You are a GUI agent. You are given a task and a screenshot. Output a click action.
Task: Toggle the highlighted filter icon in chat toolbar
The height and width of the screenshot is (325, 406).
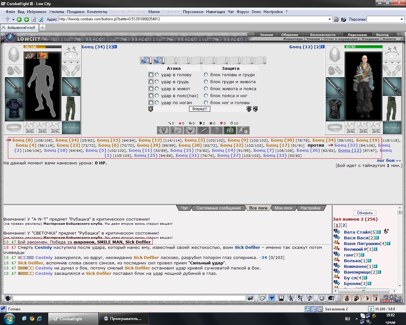point(272,298)
